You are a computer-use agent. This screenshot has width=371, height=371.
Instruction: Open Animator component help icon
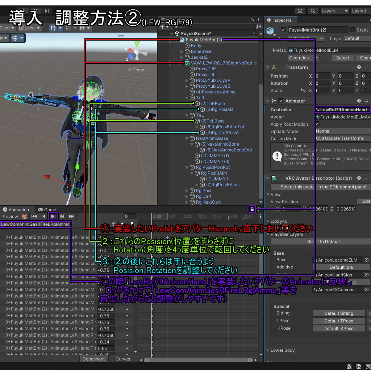tap(359, 101)
